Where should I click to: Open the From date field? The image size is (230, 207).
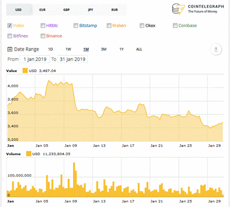point(35,59)
